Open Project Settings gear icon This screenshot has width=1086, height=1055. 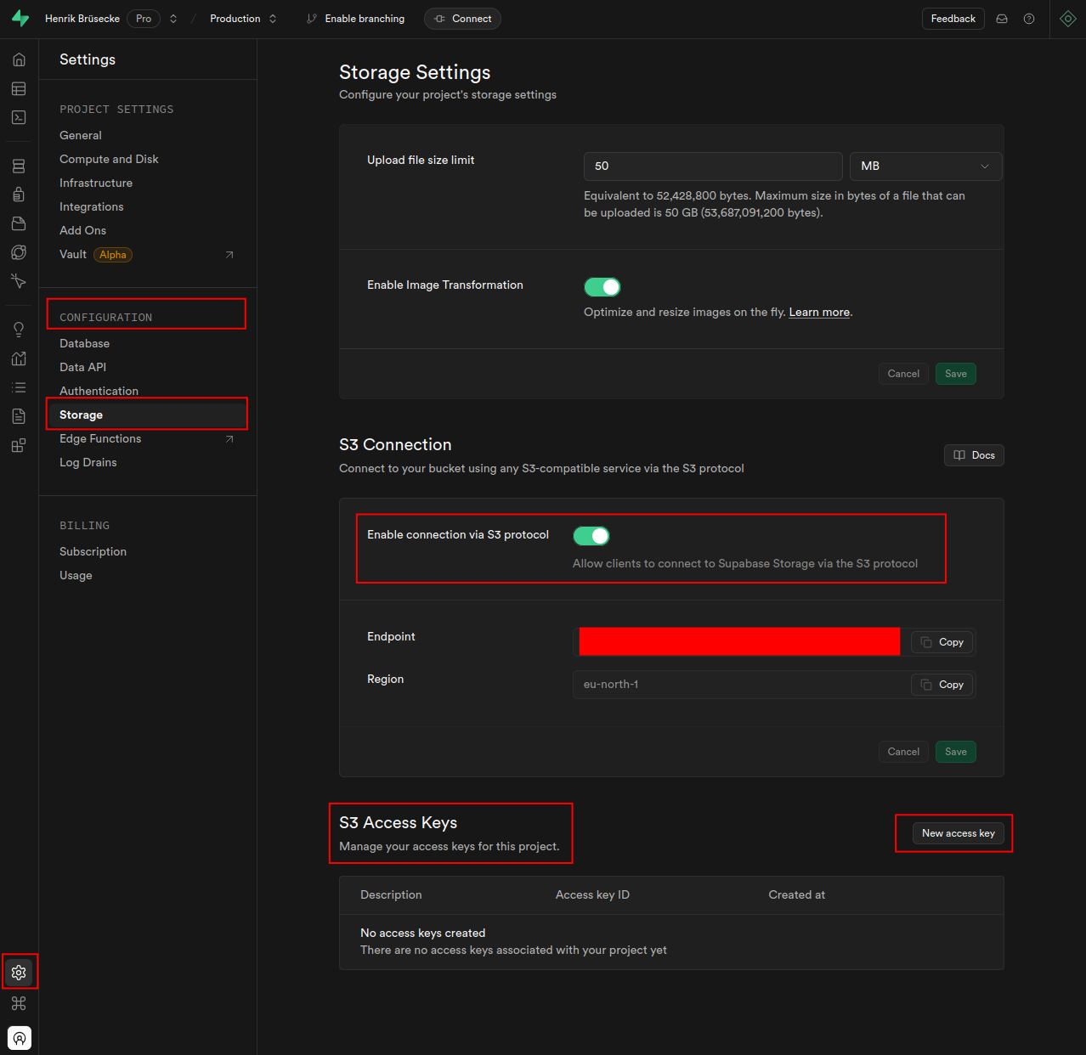coord(19,973)
